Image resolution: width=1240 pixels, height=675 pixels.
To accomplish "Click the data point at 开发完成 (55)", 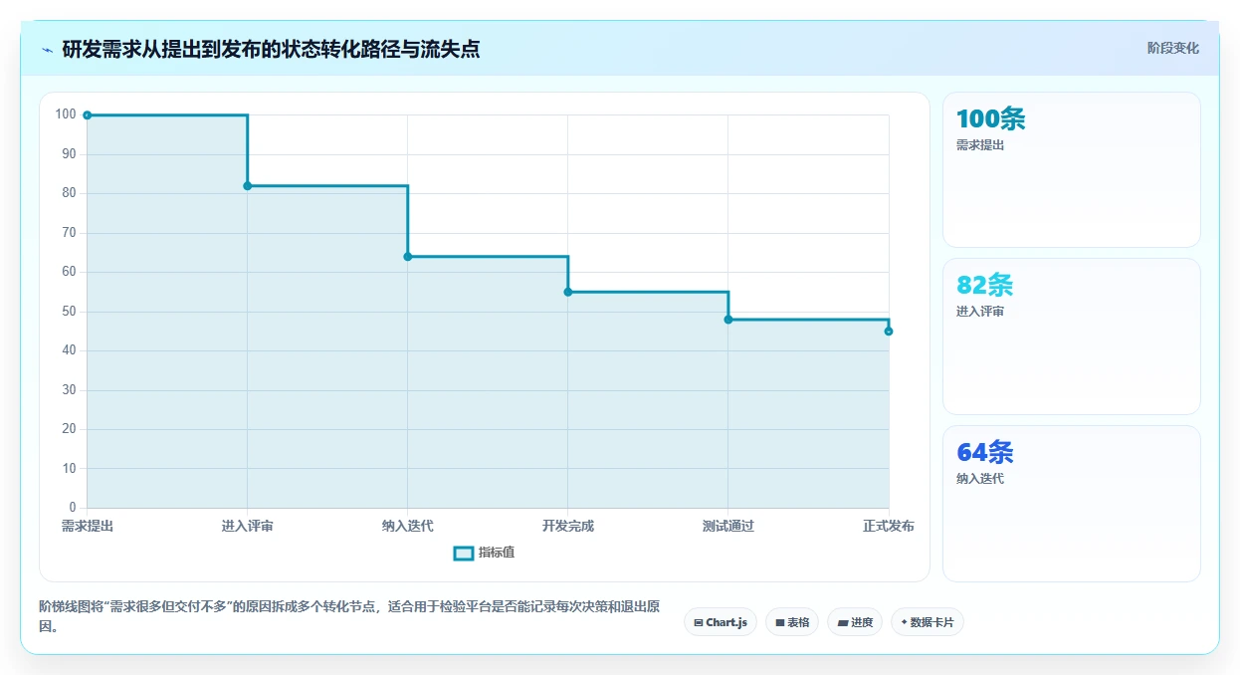I will click(x=568, y=292).
